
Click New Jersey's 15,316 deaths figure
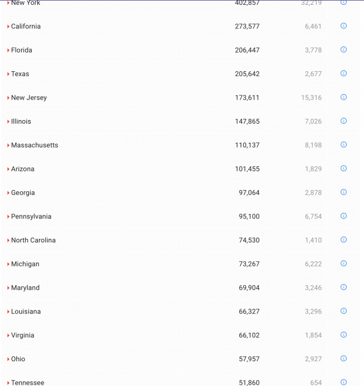coord(312,98)
